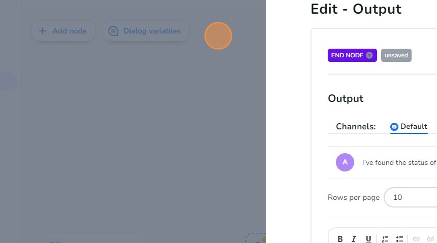437x243 pixels.
Task: Click the orange circle on the canvas
Action: [218, 36]
